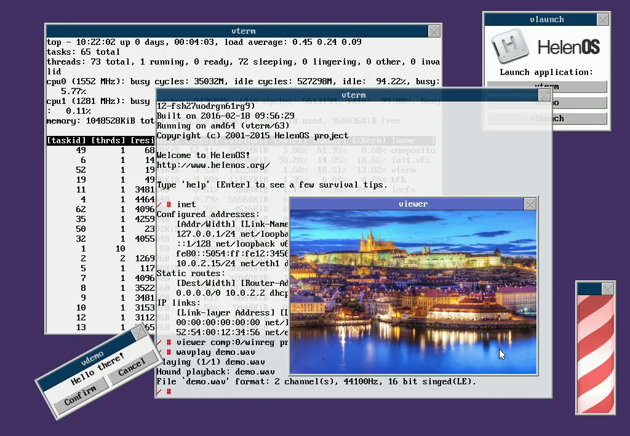The width and height of the screenshot is (630, 436).
Task: Click the taskid 49 row in top
Action: click(x=100, y=150)
